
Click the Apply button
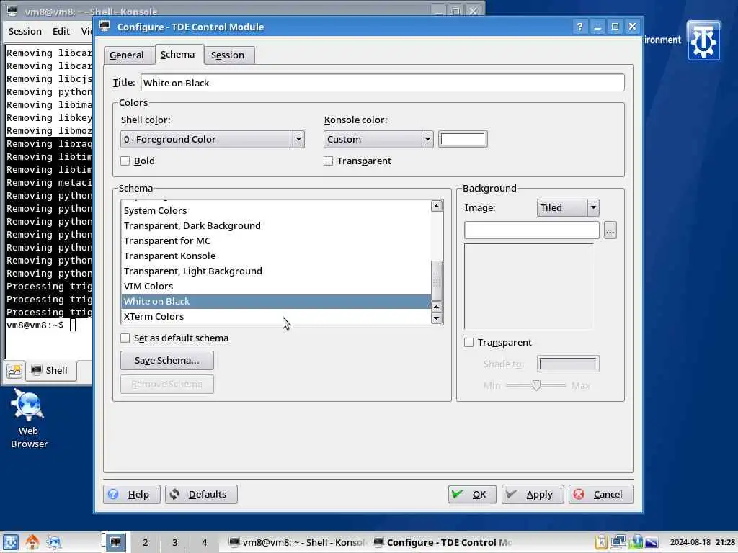(x=533, y=494)
